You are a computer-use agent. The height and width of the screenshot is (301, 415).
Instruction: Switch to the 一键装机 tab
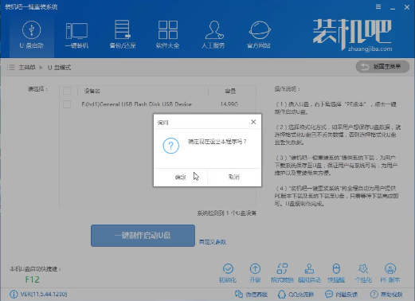[76, 35]
